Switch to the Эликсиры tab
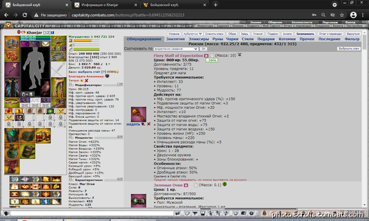 click(199, 39)
